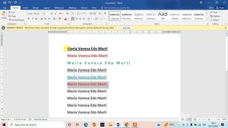The height and width of the screenshot is (128, 228).
Task: Switch to the Layout tab
Action: 47,8
